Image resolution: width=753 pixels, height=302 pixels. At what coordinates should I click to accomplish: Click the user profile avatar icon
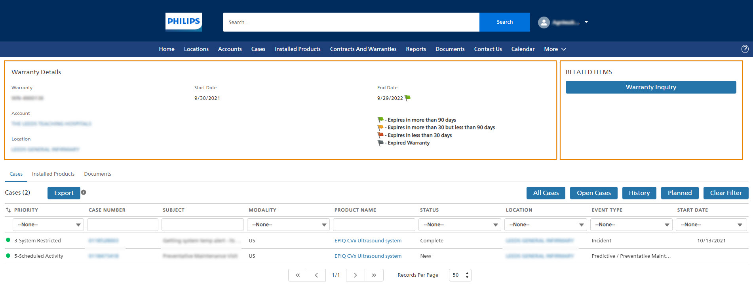544,23
